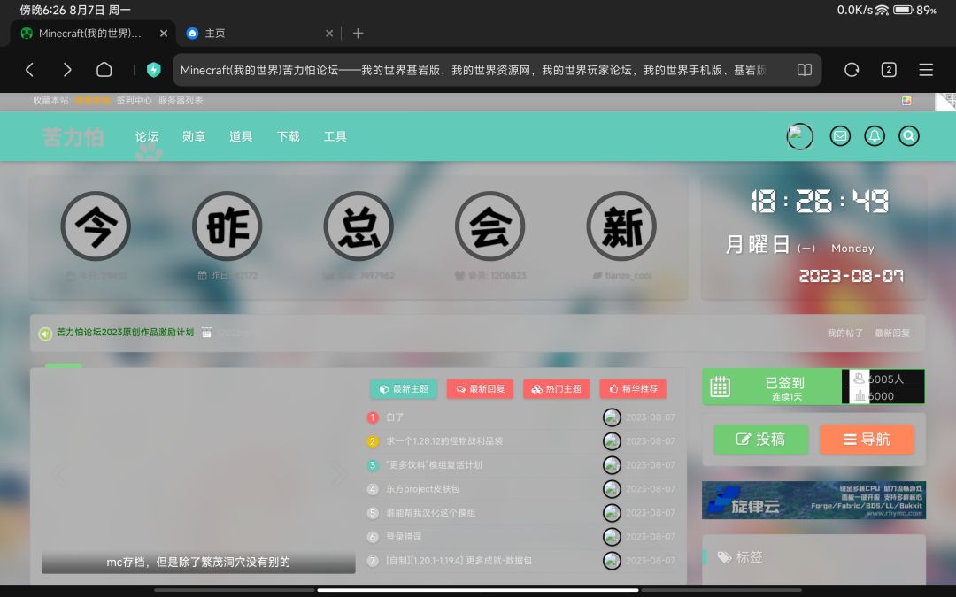
Task: Reload the page with refresh icon
Action: click(852, 70)
